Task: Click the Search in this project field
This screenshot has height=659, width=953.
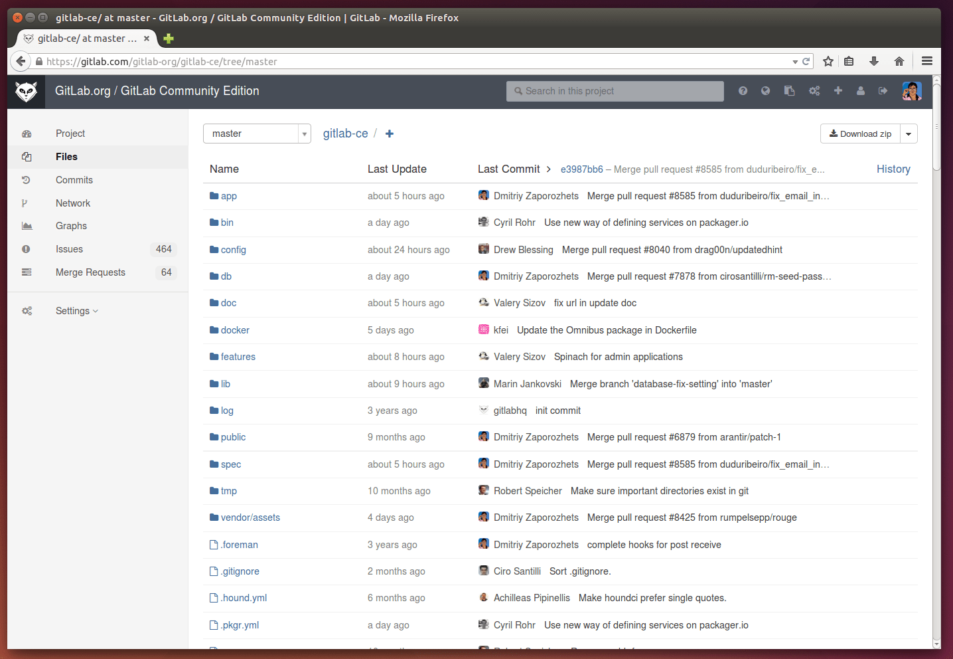Action: tap(615, 90)
